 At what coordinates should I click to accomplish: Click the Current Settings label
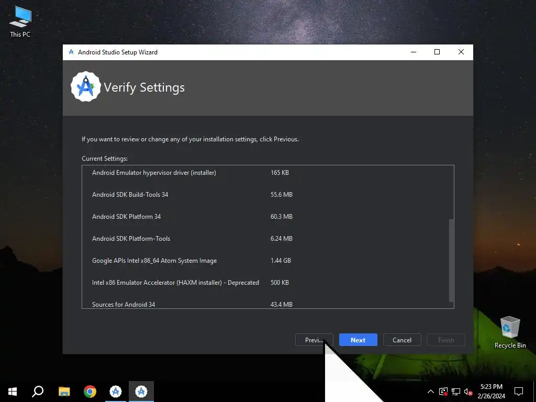(105, 159)
